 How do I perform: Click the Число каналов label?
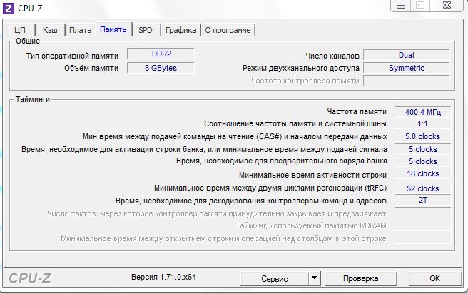click(332, 56)
